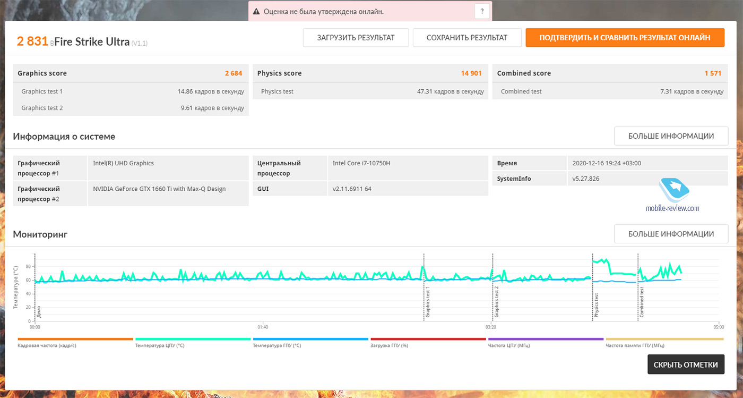This screenshot has height=398, width=743.
Task: Select the Combined test chart marker
Action: (642, 303)
